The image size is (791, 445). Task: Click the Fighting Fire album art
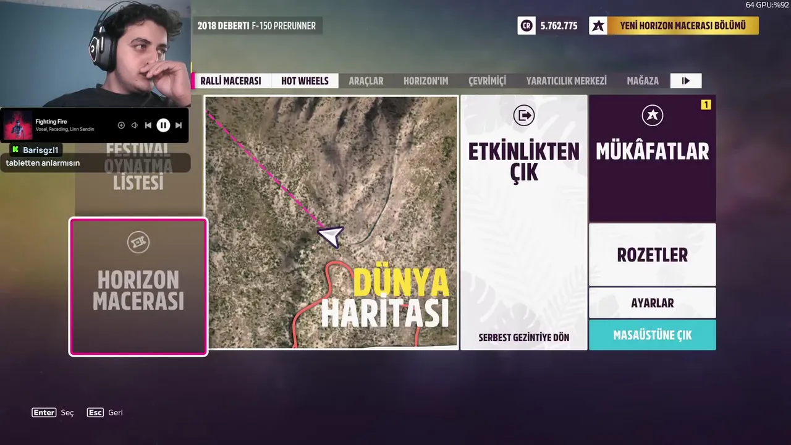click(18, 125)
